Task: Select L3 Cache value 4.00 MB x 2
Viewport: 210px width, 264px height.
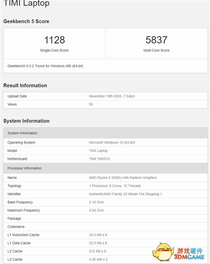Action: pos(98,259)
